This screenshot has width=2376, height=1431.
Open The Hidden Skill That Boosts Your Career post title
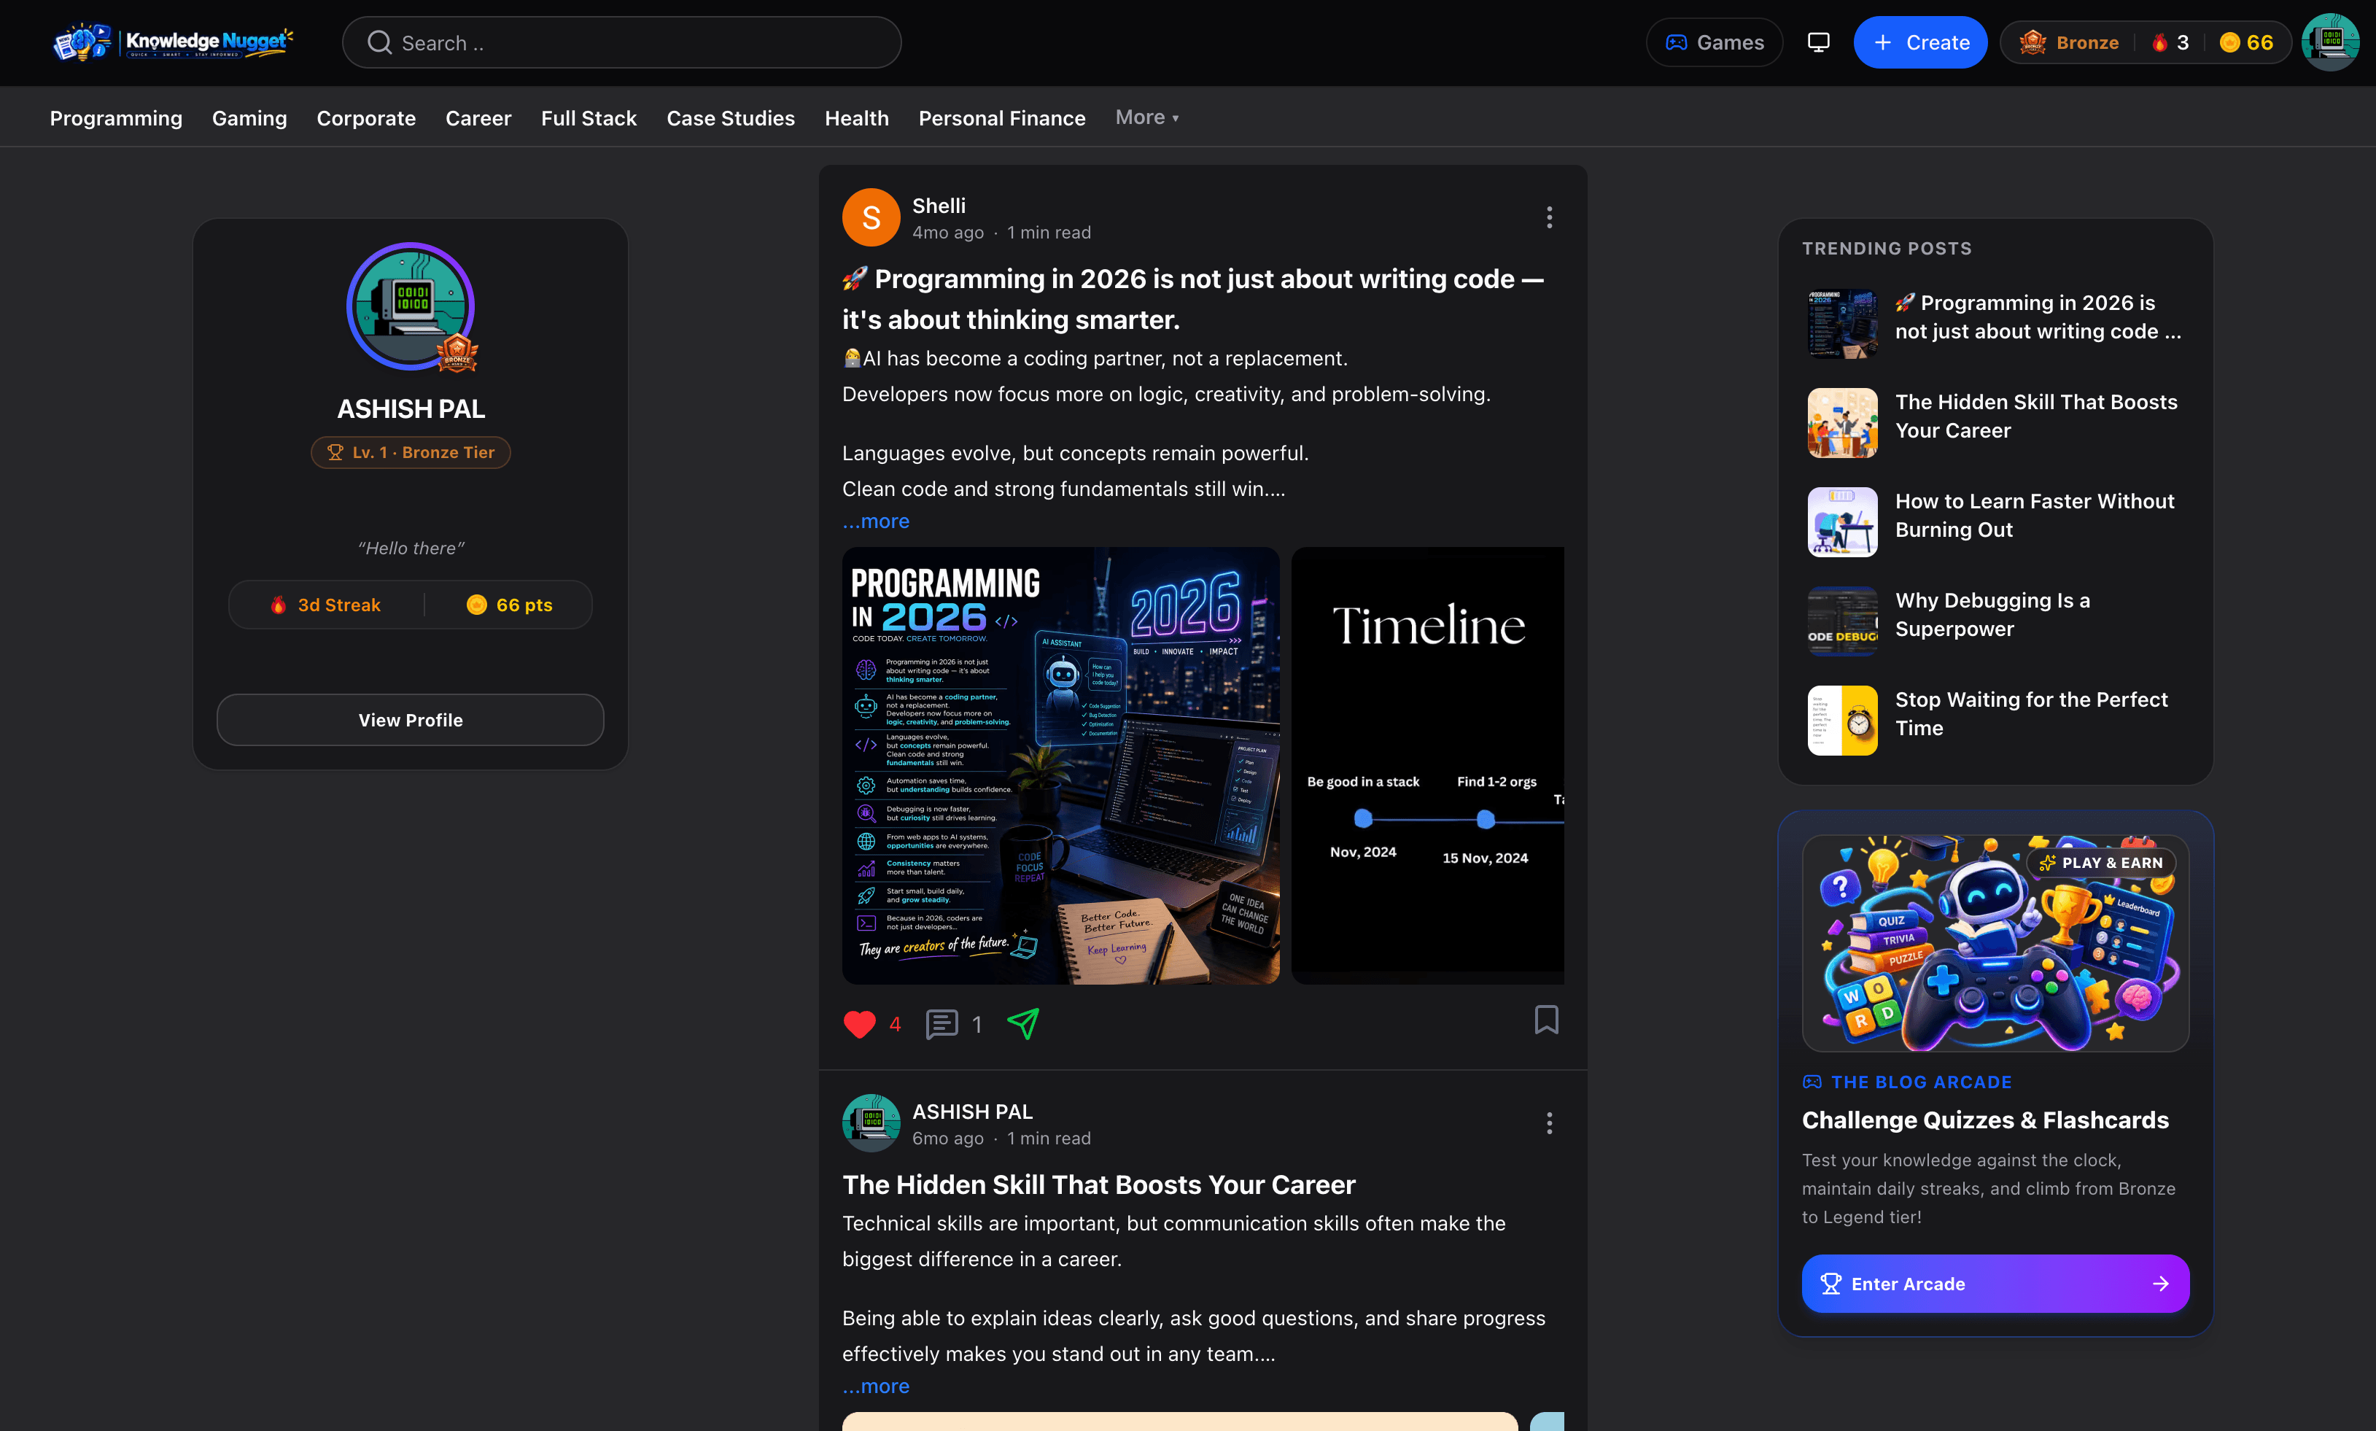[1099, 1184]
